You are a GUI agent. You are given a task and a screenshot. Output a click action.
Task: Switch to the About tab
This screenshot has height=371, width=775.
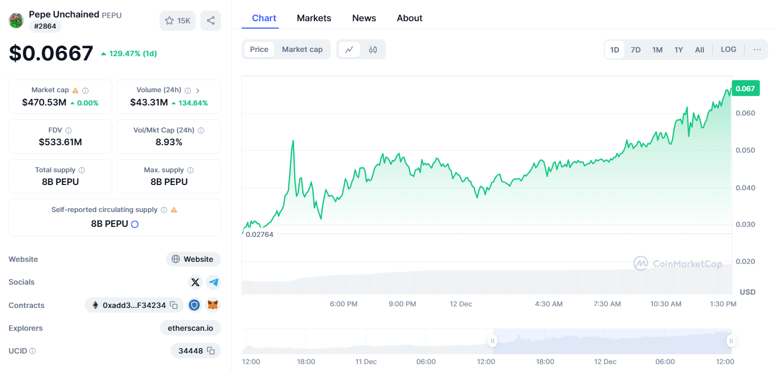pos(410,18)
